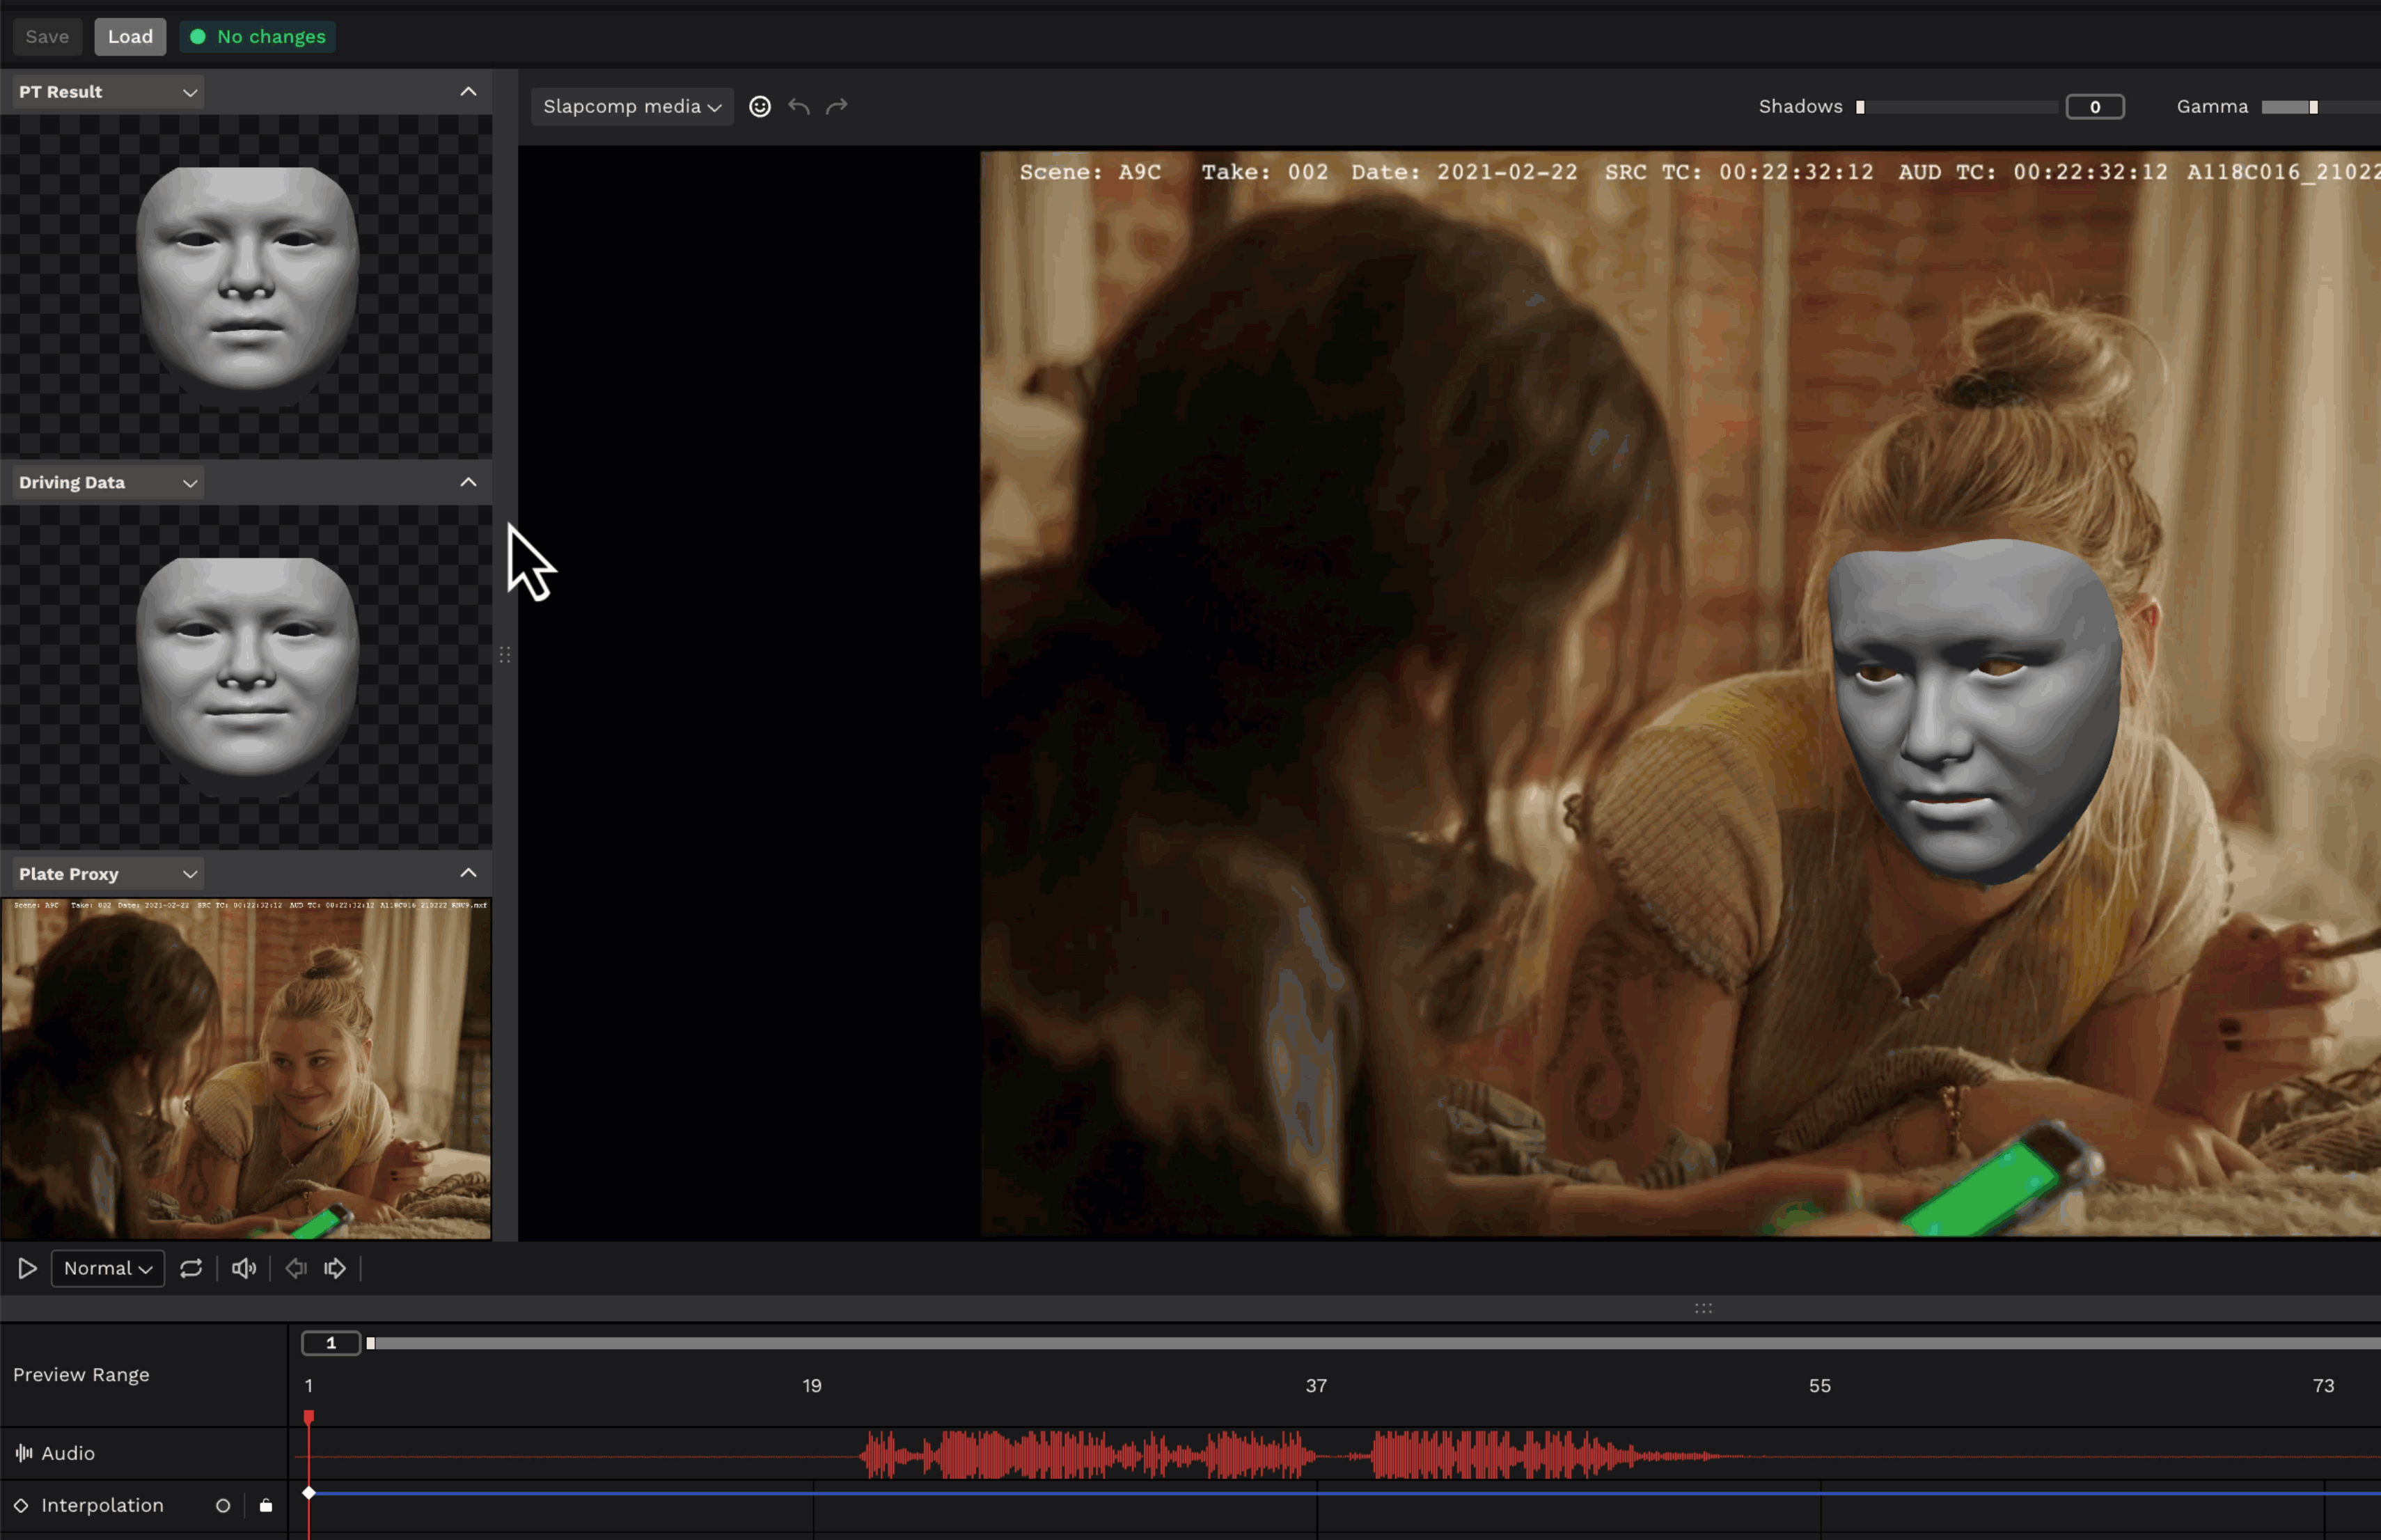Click the redo arrow icon

coord(837,106)
